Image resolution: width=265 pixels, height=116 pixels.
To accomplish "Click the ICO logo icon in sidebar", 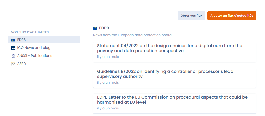I will [x=13, y=48].
